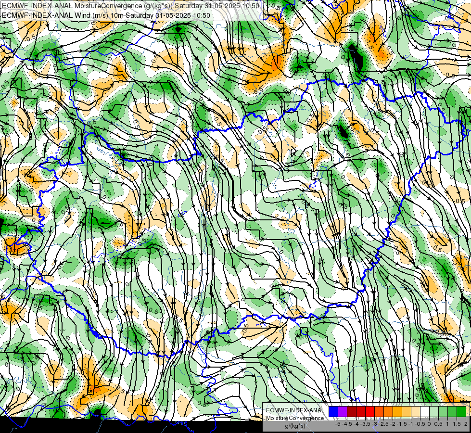This screenshot has height=433, width=471.
Task: Click the 2 tick label in legend
Action: (x=466, y=424)
